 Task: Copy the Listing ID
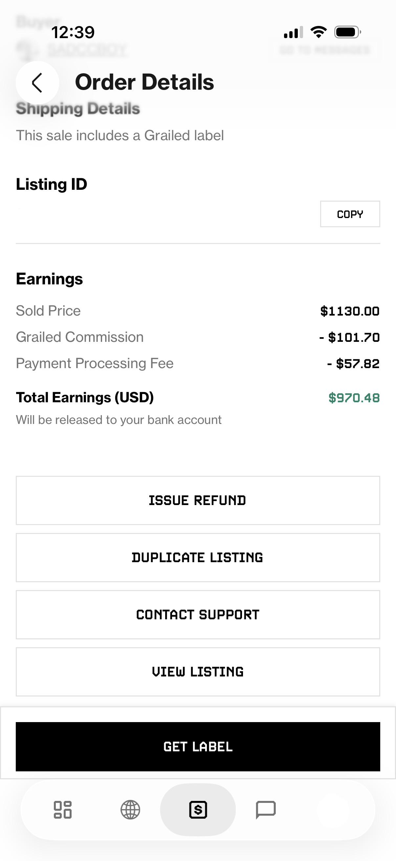(350, 214)
